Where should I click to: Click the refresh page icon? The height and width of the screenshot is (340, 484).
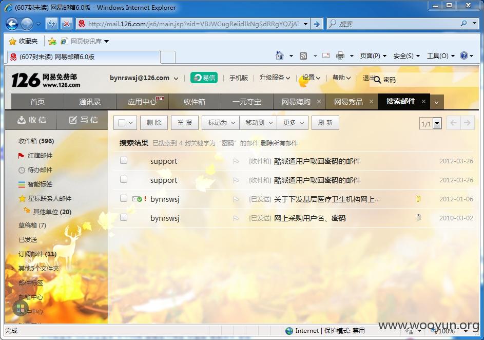[51, 24]
